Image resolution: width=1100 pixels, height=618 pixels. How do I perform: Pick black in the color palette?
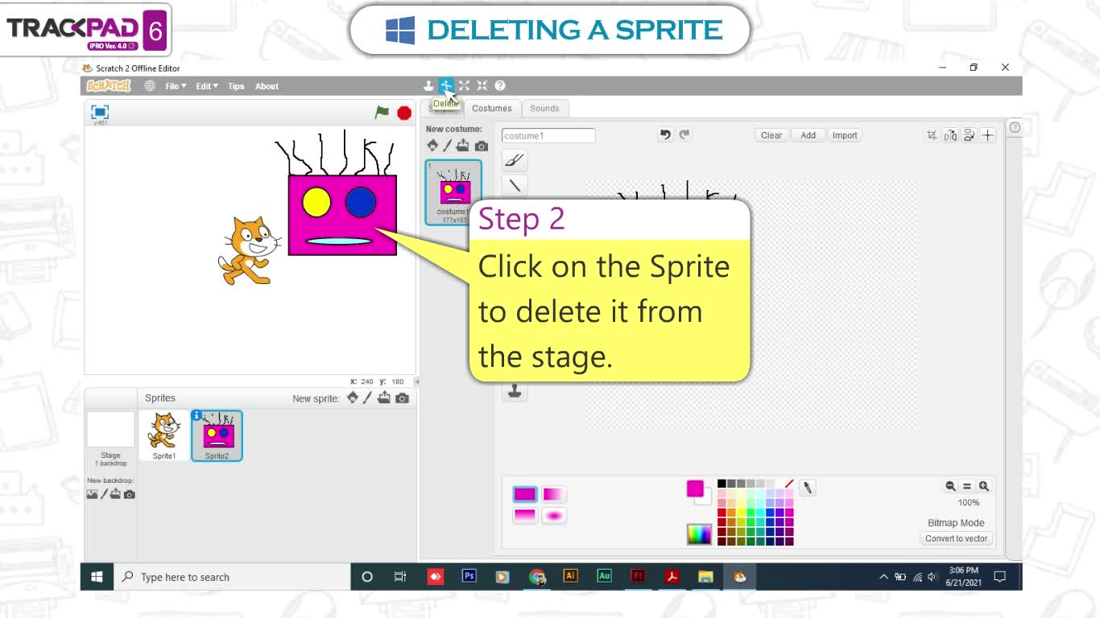[722, 484]
